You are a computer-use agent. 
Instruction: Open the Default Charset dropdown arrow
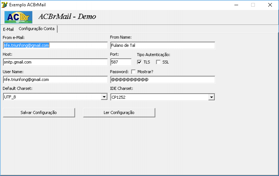[104, 97]
